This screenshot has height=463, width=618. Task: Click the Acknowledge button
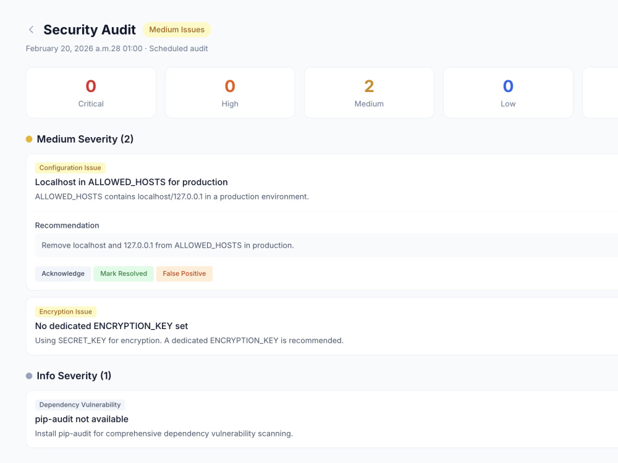pyautogui.click(x=63, y=273)
